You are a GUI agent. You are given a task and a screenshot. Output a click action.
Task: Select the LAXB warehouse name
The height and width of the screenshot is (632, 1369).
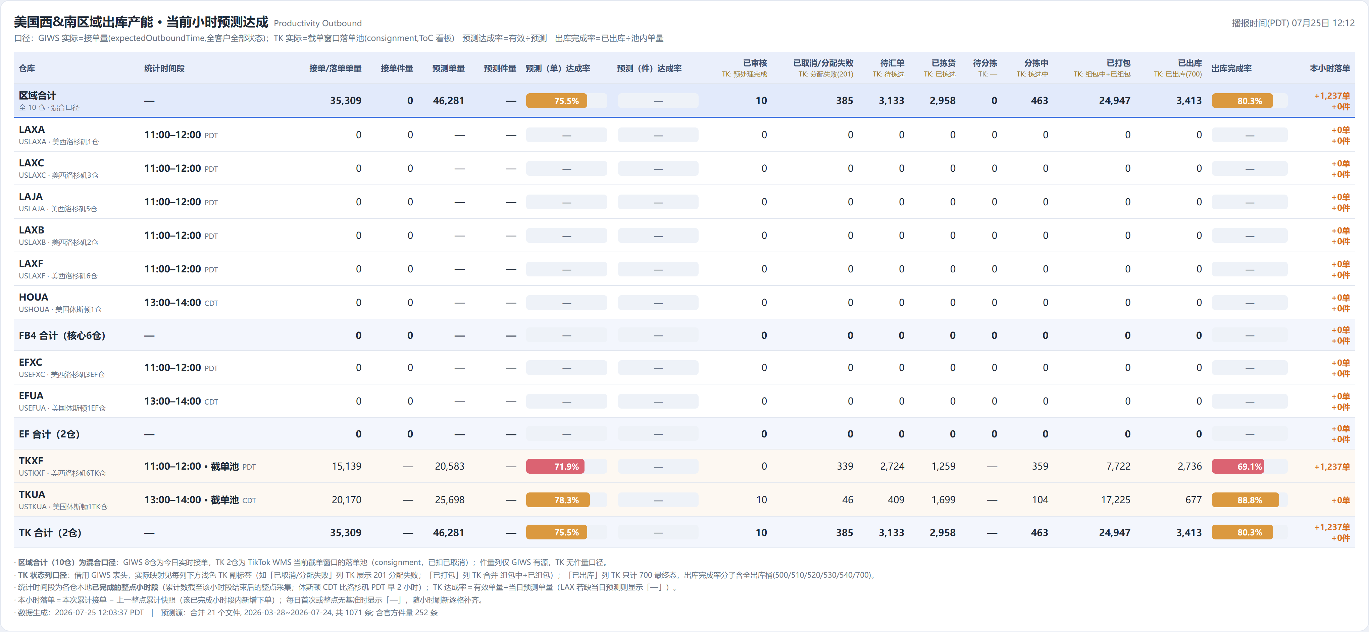pyautogui.click(x=31, y=230)
